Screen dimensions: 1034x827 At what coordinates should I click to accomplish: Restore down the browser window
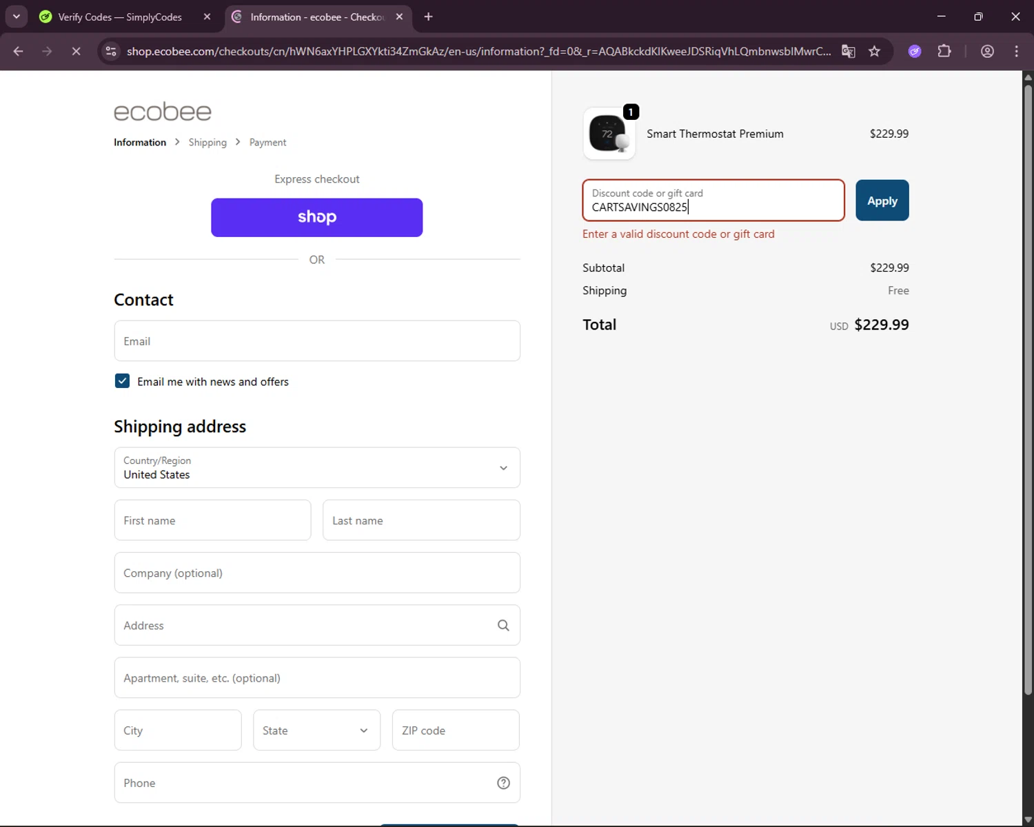point(978,17)
